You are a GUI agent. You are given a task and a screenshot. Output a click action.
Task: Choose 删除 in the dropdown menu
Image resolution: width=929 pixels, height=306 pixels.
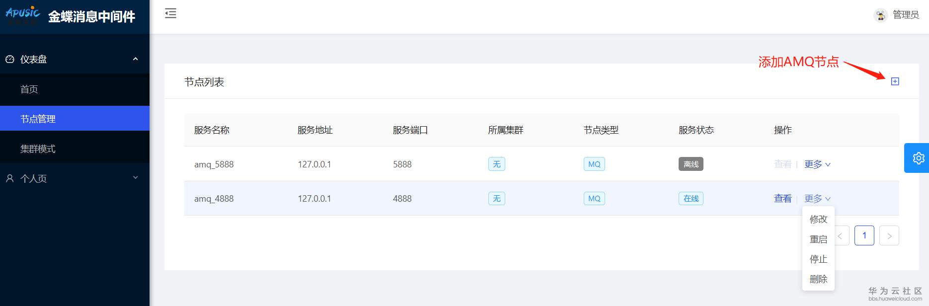(x=818, y=279)
